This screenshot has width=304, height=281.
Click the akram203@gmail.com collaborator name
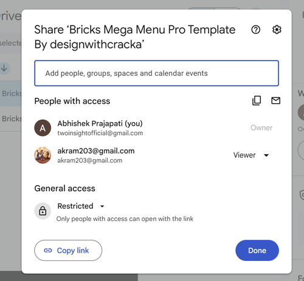click(96, 151)
